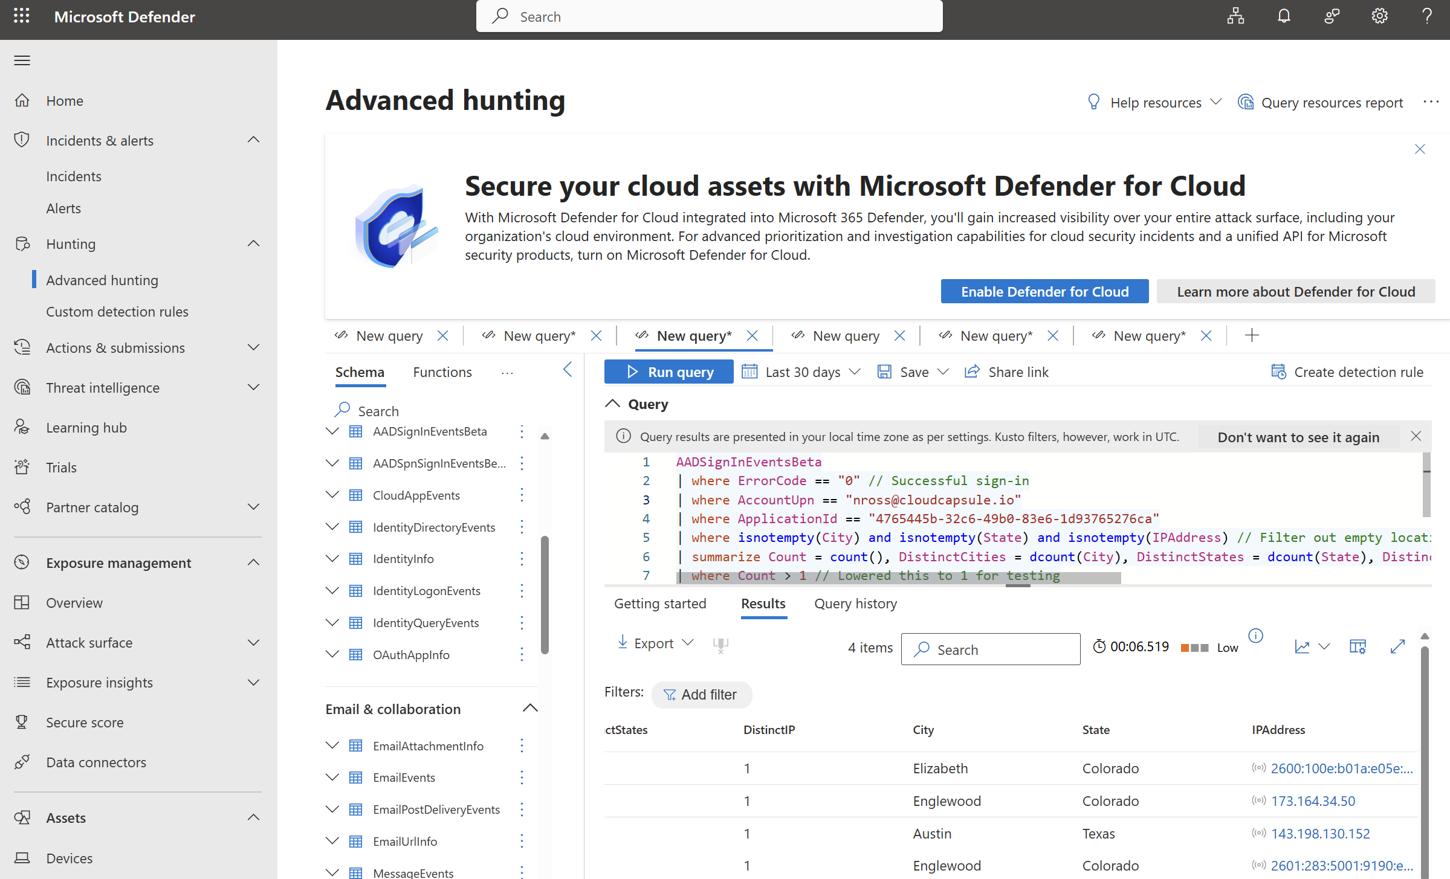Open IP address 143.198.130.152 link
This screenshot has width=1450, height=879.
click(1320, 834)
